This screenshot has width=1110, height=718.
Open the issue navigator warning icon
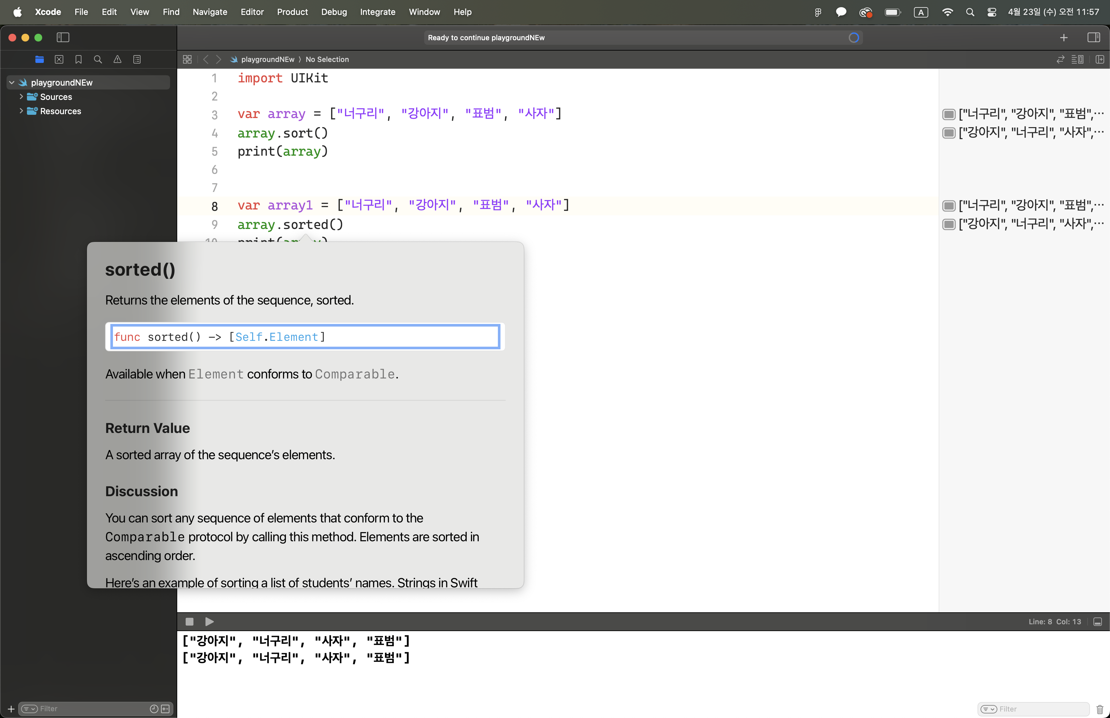coord(117,59)
